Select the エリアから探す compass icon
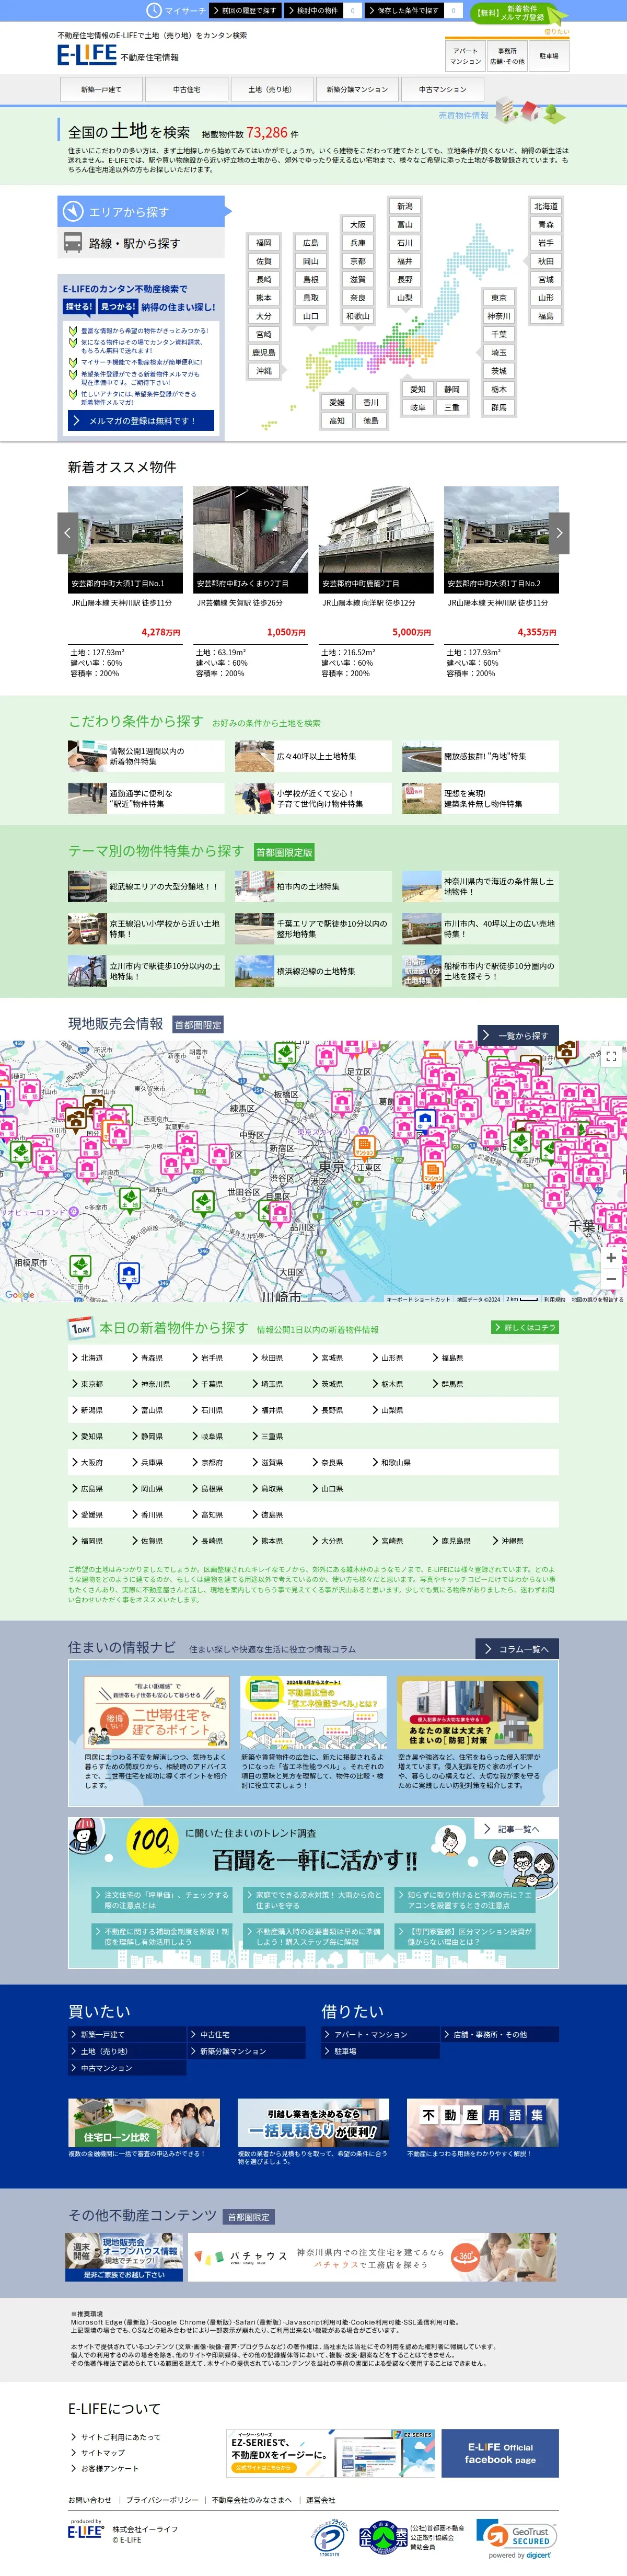This screenshot has height=2576, width=627. point(73,212)
